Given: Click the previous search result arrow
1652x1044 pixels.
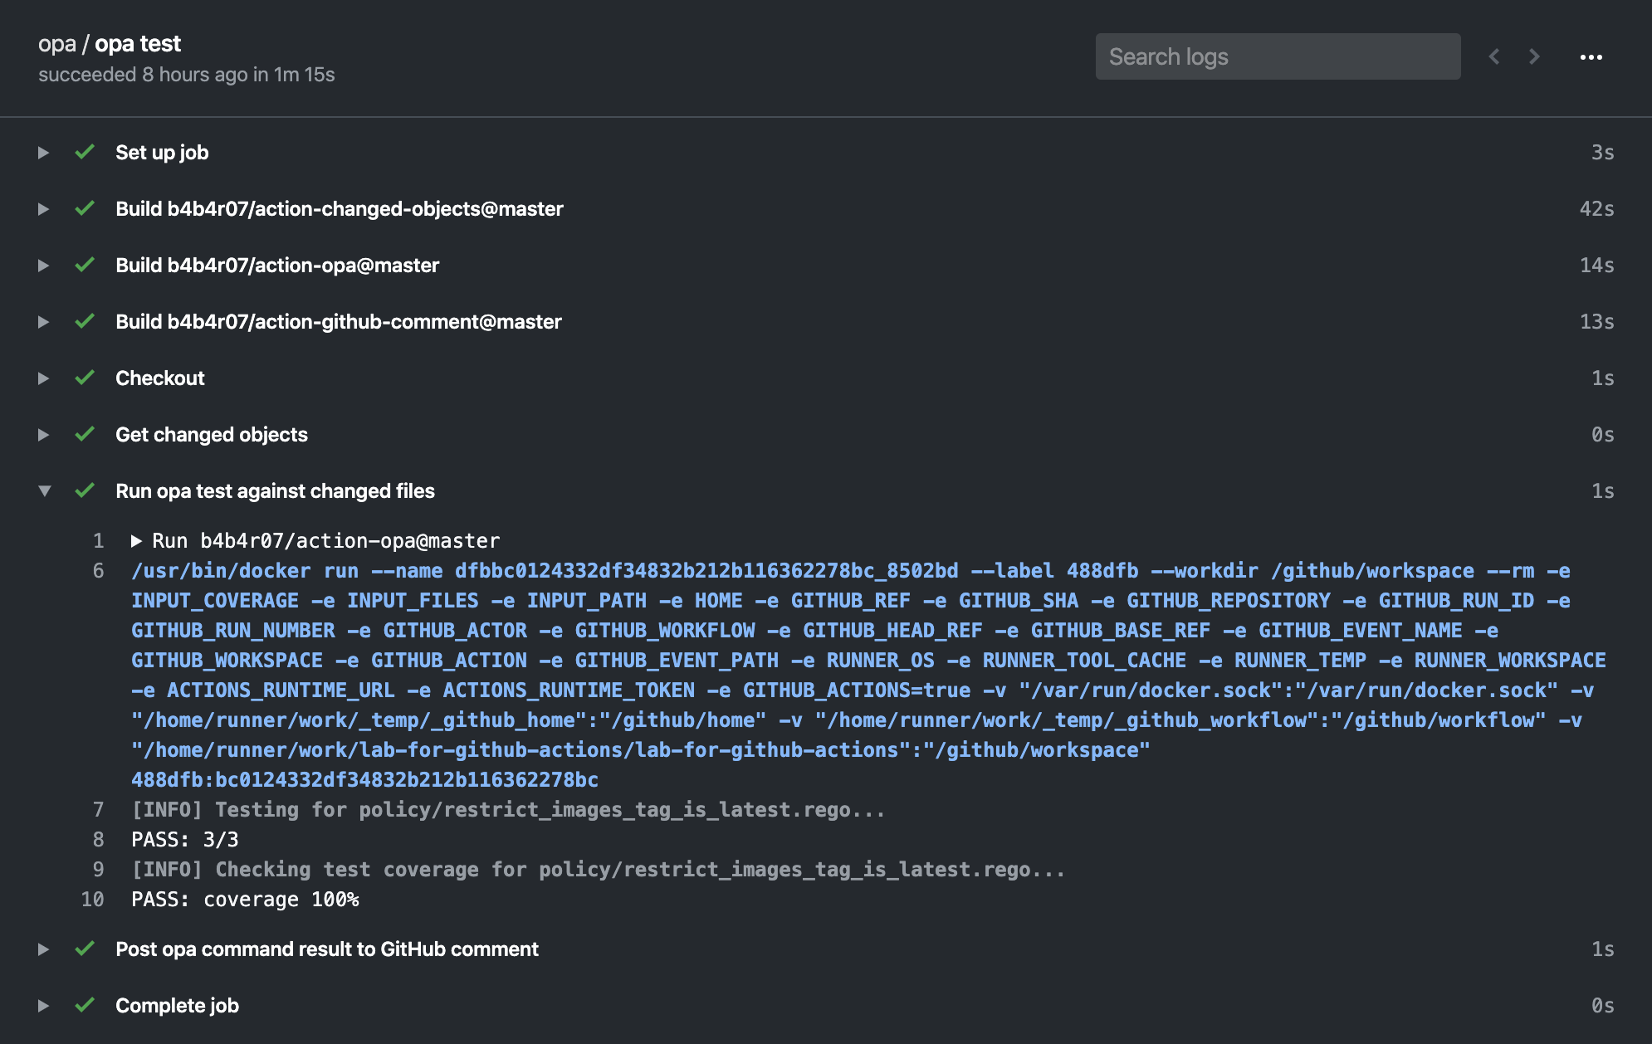Looking at the screenshot, I should 1494,56.
